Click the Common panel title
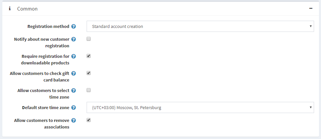Viewport: 321px width, 139px height. pos(27,9)
